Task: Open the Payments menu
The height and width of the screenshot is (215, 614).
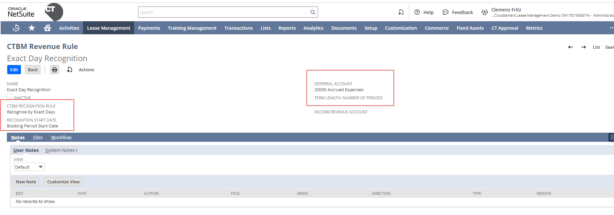Action: coord(149,28)
